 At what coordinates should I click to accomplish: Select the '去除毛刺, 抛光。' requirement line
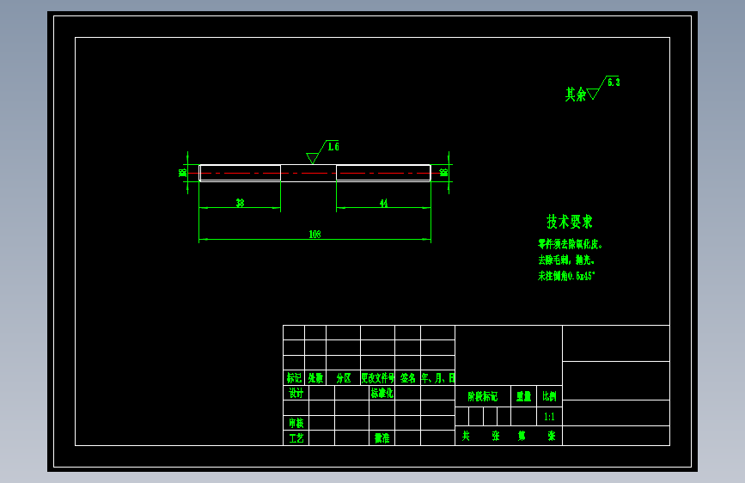[566, 260]
